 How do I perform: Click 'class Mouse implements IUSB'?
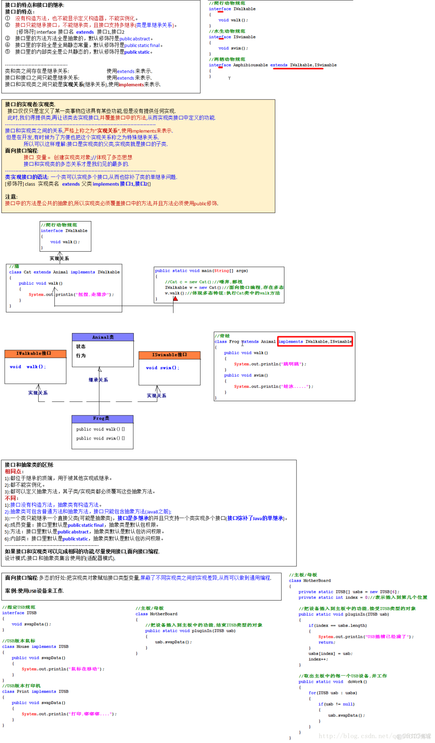pyautogui.click(x=35, y=646)
